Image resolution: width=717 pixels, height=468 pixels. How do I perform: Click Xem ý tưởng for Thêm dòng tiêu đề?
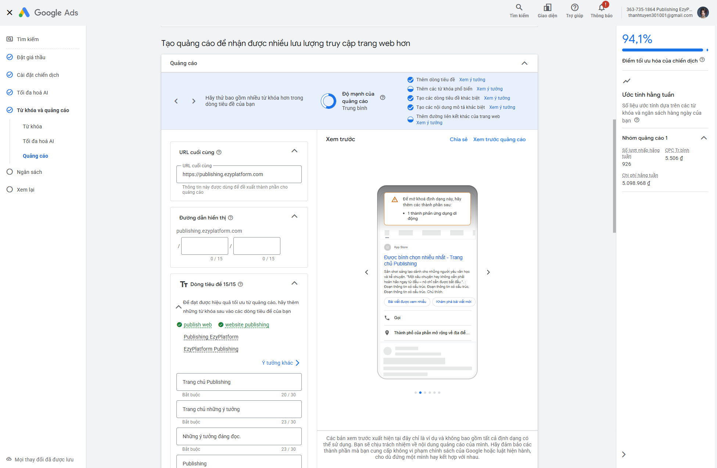click(x=472, y=80)
